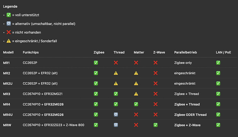The height and width of the screenshot is (137, 238).
Task: Click the voll unterstützt legend text
Action: click(27, 15)
